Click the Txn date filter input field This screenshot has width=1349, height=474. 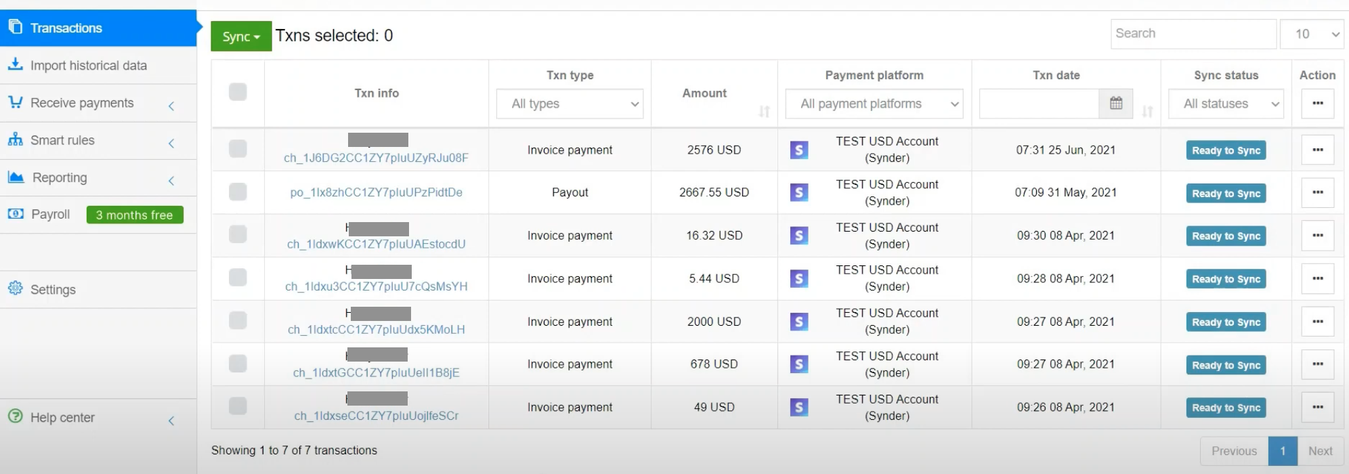coord(1039,104)
